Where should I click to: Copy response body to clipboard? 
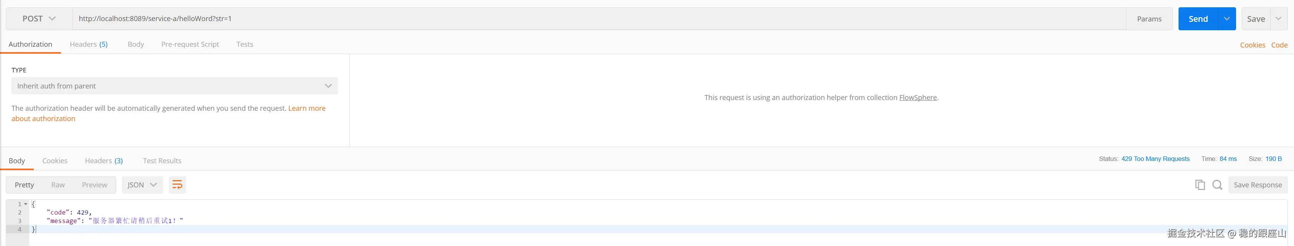point(1200,185)
